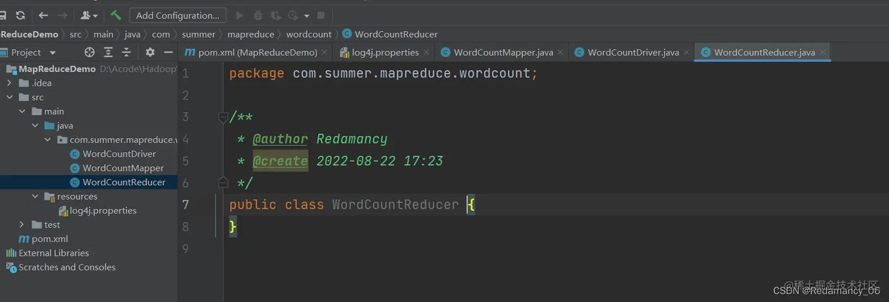This screenshot has height=302, width=889.
Task: Collapse Javadoc comment fold at line 3
Action: click(223, 117)
